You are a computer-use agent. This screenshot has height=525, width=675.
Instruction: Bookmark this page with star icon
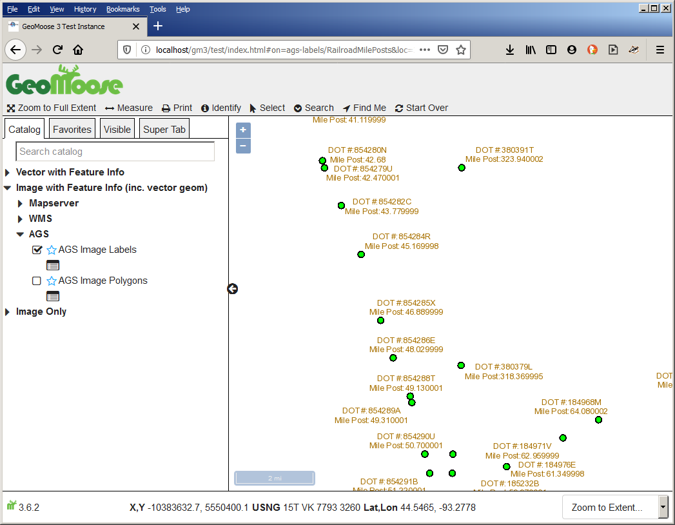[x=461, y=50]
